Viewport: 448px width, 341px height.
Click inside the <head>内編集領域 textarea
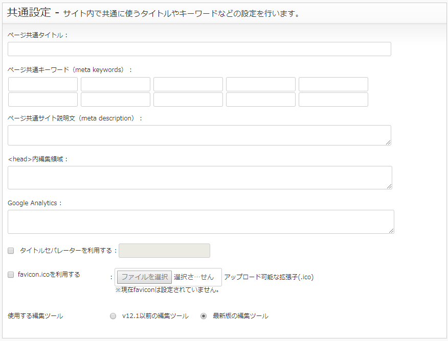[200, 178]
